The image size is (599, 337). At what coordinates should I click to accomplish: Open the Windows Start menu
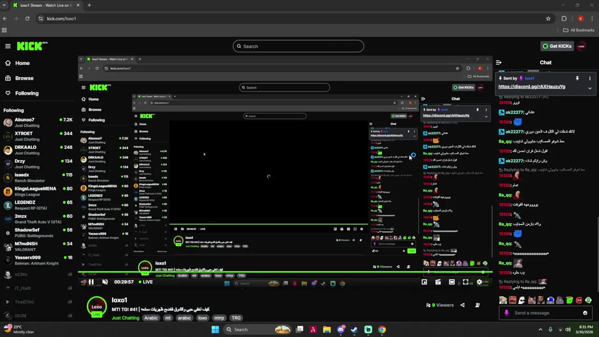click(x=215, y=330)
